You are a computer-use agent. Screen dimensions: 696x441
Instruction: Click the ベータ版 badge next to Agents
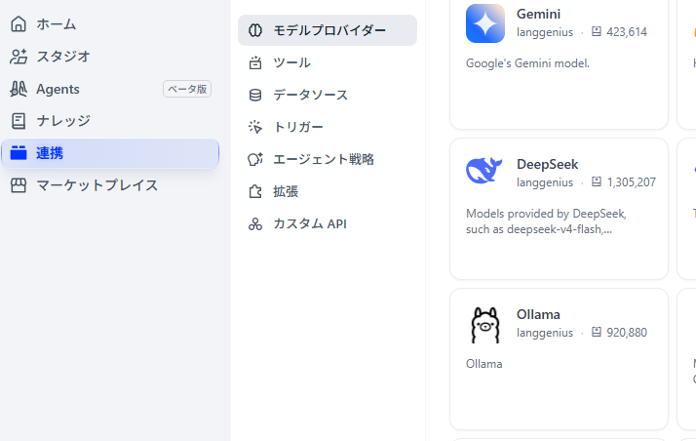pos(187,89)
